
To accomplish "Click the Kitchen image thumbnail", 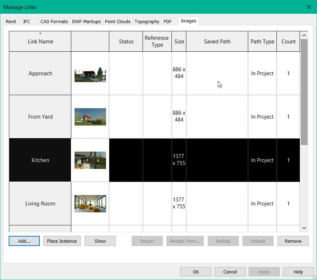I will point(90,160).
